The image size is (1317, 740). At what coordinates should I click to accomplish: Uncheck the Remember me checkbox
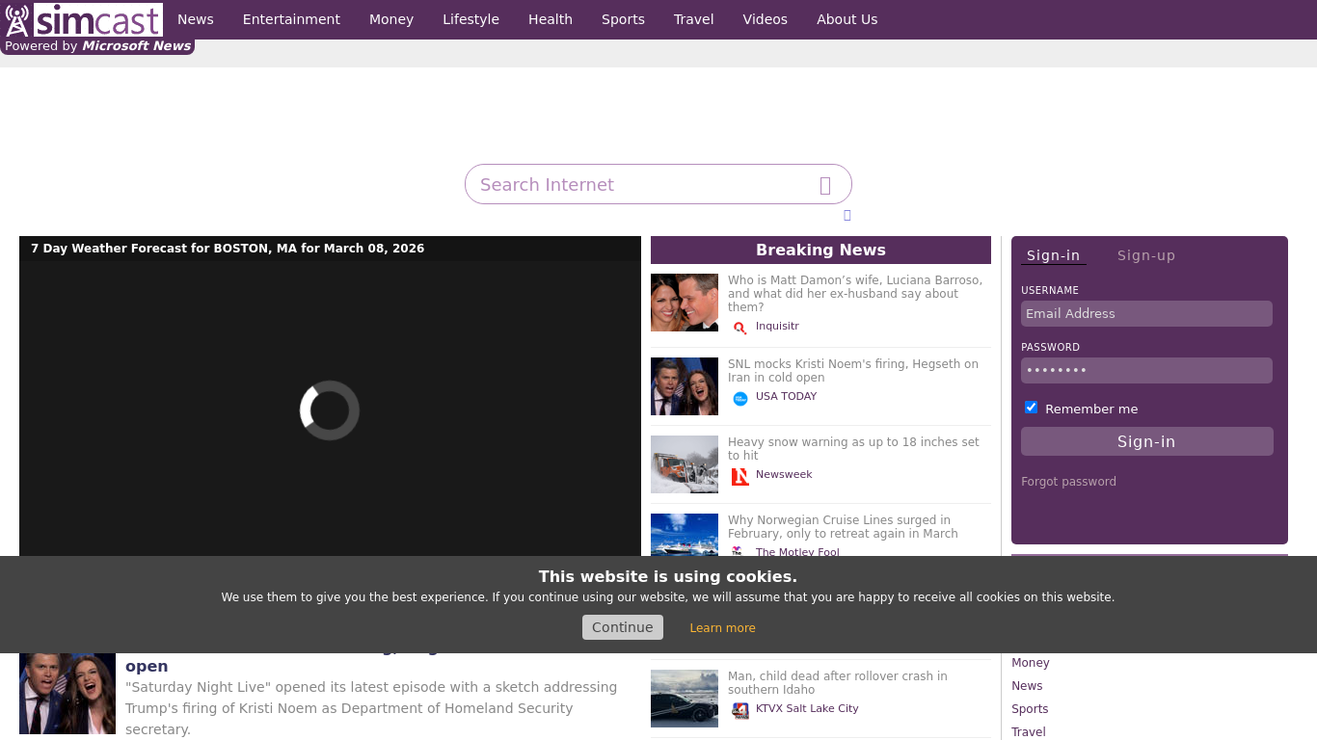[1031, 408]
